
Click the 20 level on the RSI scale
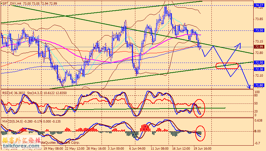256,111
